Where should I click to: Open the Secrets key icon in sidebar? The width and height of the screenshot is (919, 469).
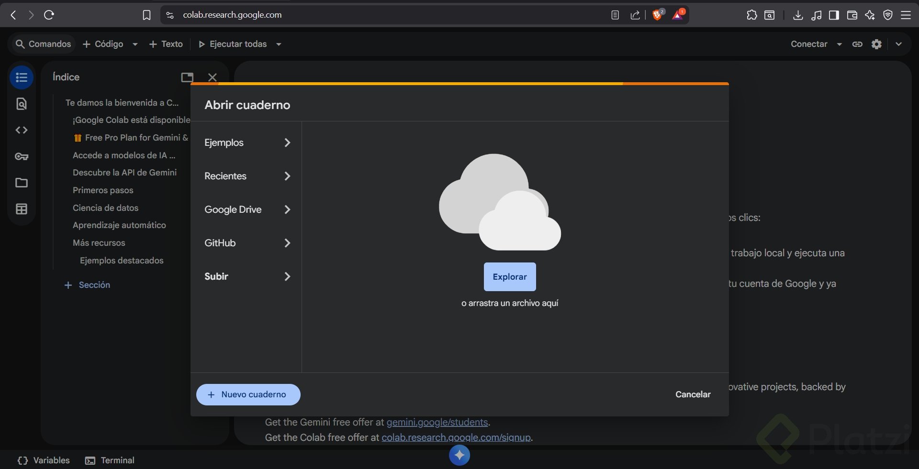point(22,156)
